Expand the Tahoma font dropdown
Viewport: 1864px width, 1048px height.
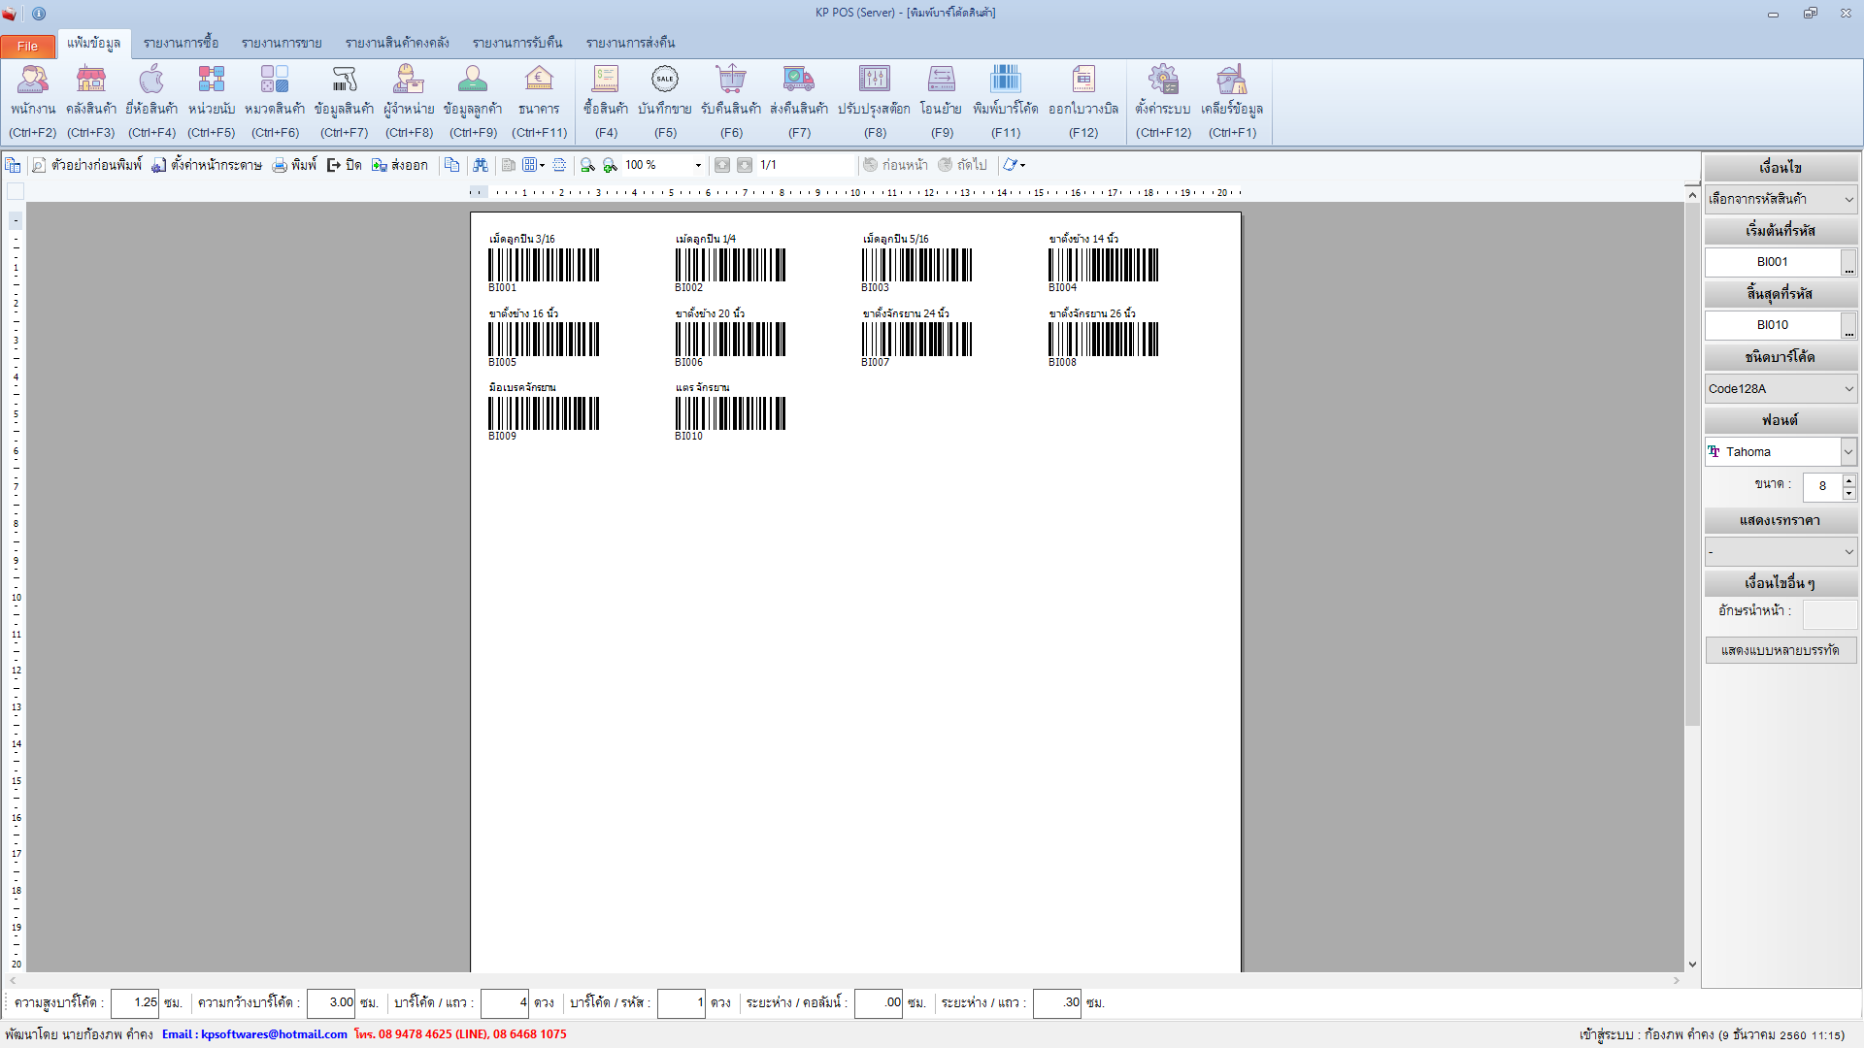click(x=1848, y=452)
